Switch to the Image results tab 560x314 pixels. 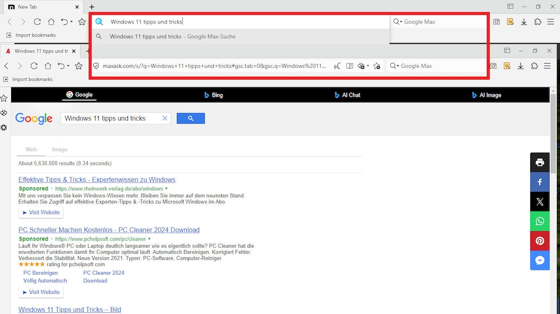60,149
